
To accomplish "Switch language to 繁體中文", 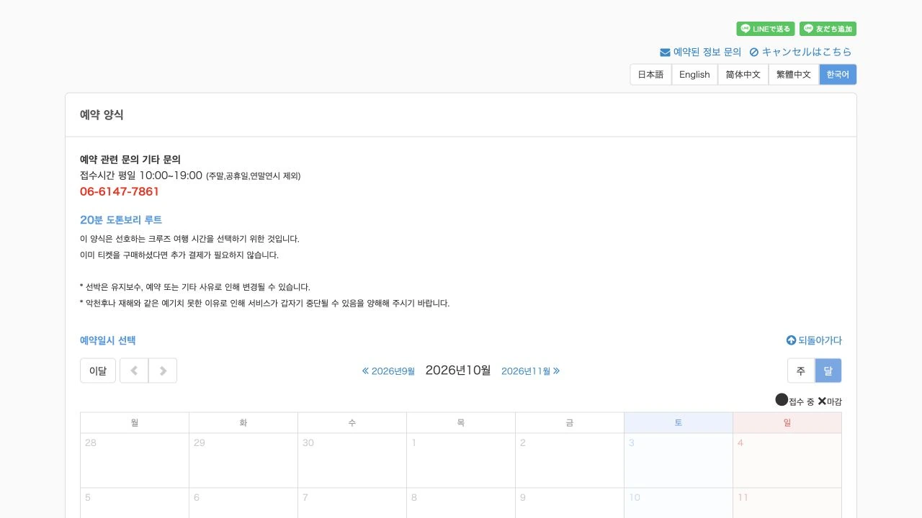I will 794,75.
